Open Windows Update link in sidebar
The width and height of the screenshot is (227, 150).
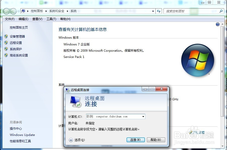tap(22, 135)
